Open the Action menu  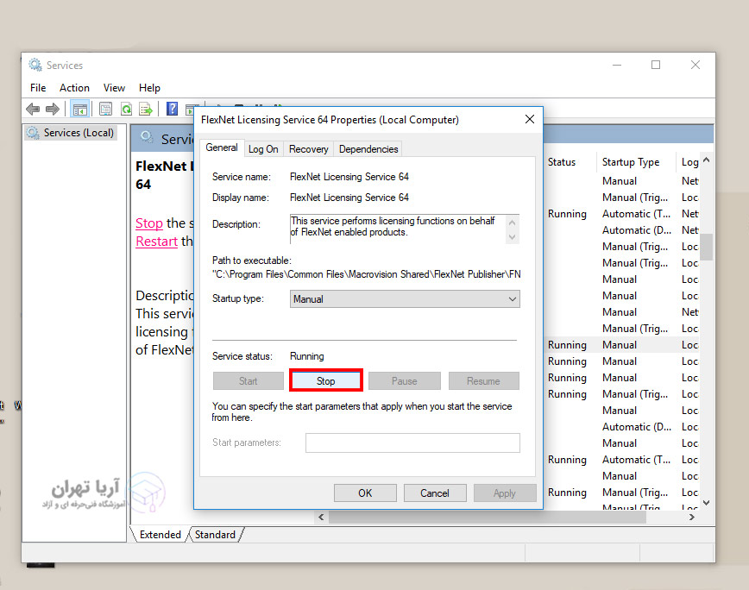[x=74, y=88]
